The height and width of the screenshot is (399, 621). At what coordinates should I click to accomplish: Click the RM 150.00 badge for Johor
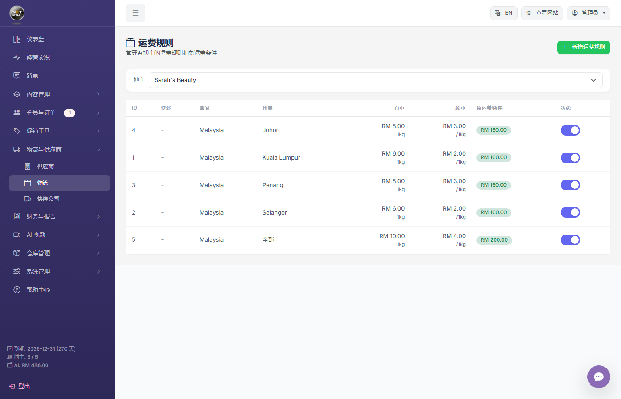click(x=494, y=130)
